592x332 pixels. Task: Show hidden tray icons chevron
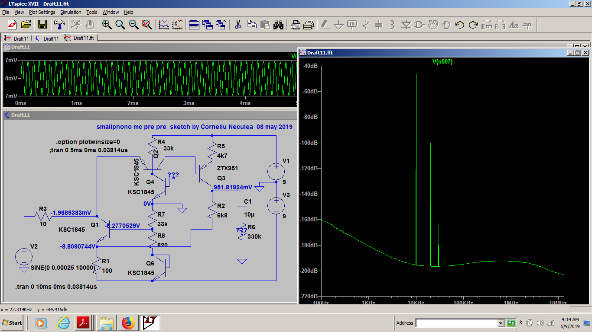click(521, 323)
